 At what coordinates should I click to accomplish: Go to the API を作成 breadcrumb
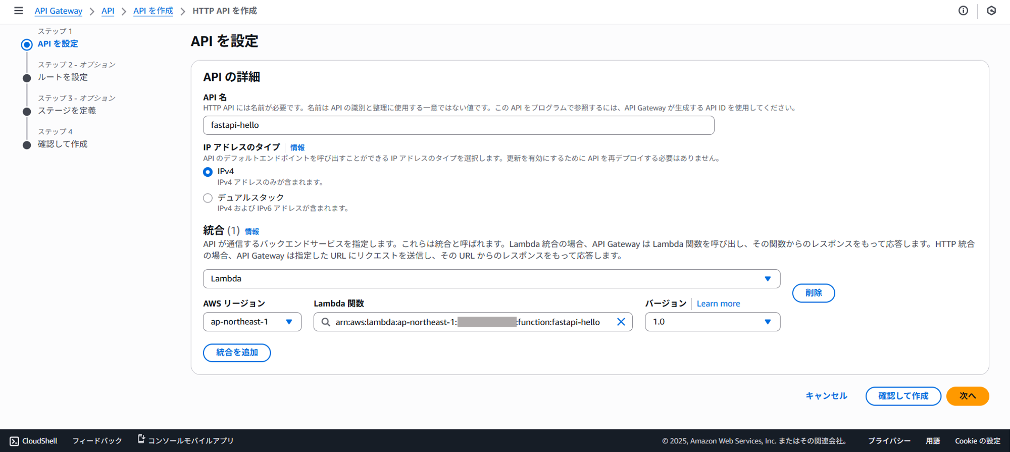153,11
